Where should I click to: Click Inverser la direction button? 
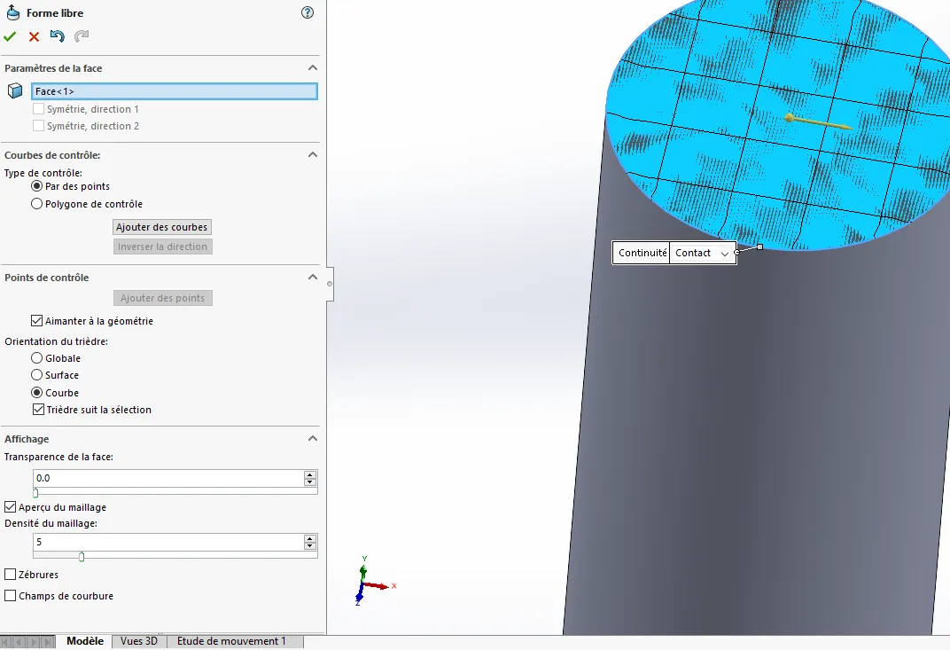162,247
